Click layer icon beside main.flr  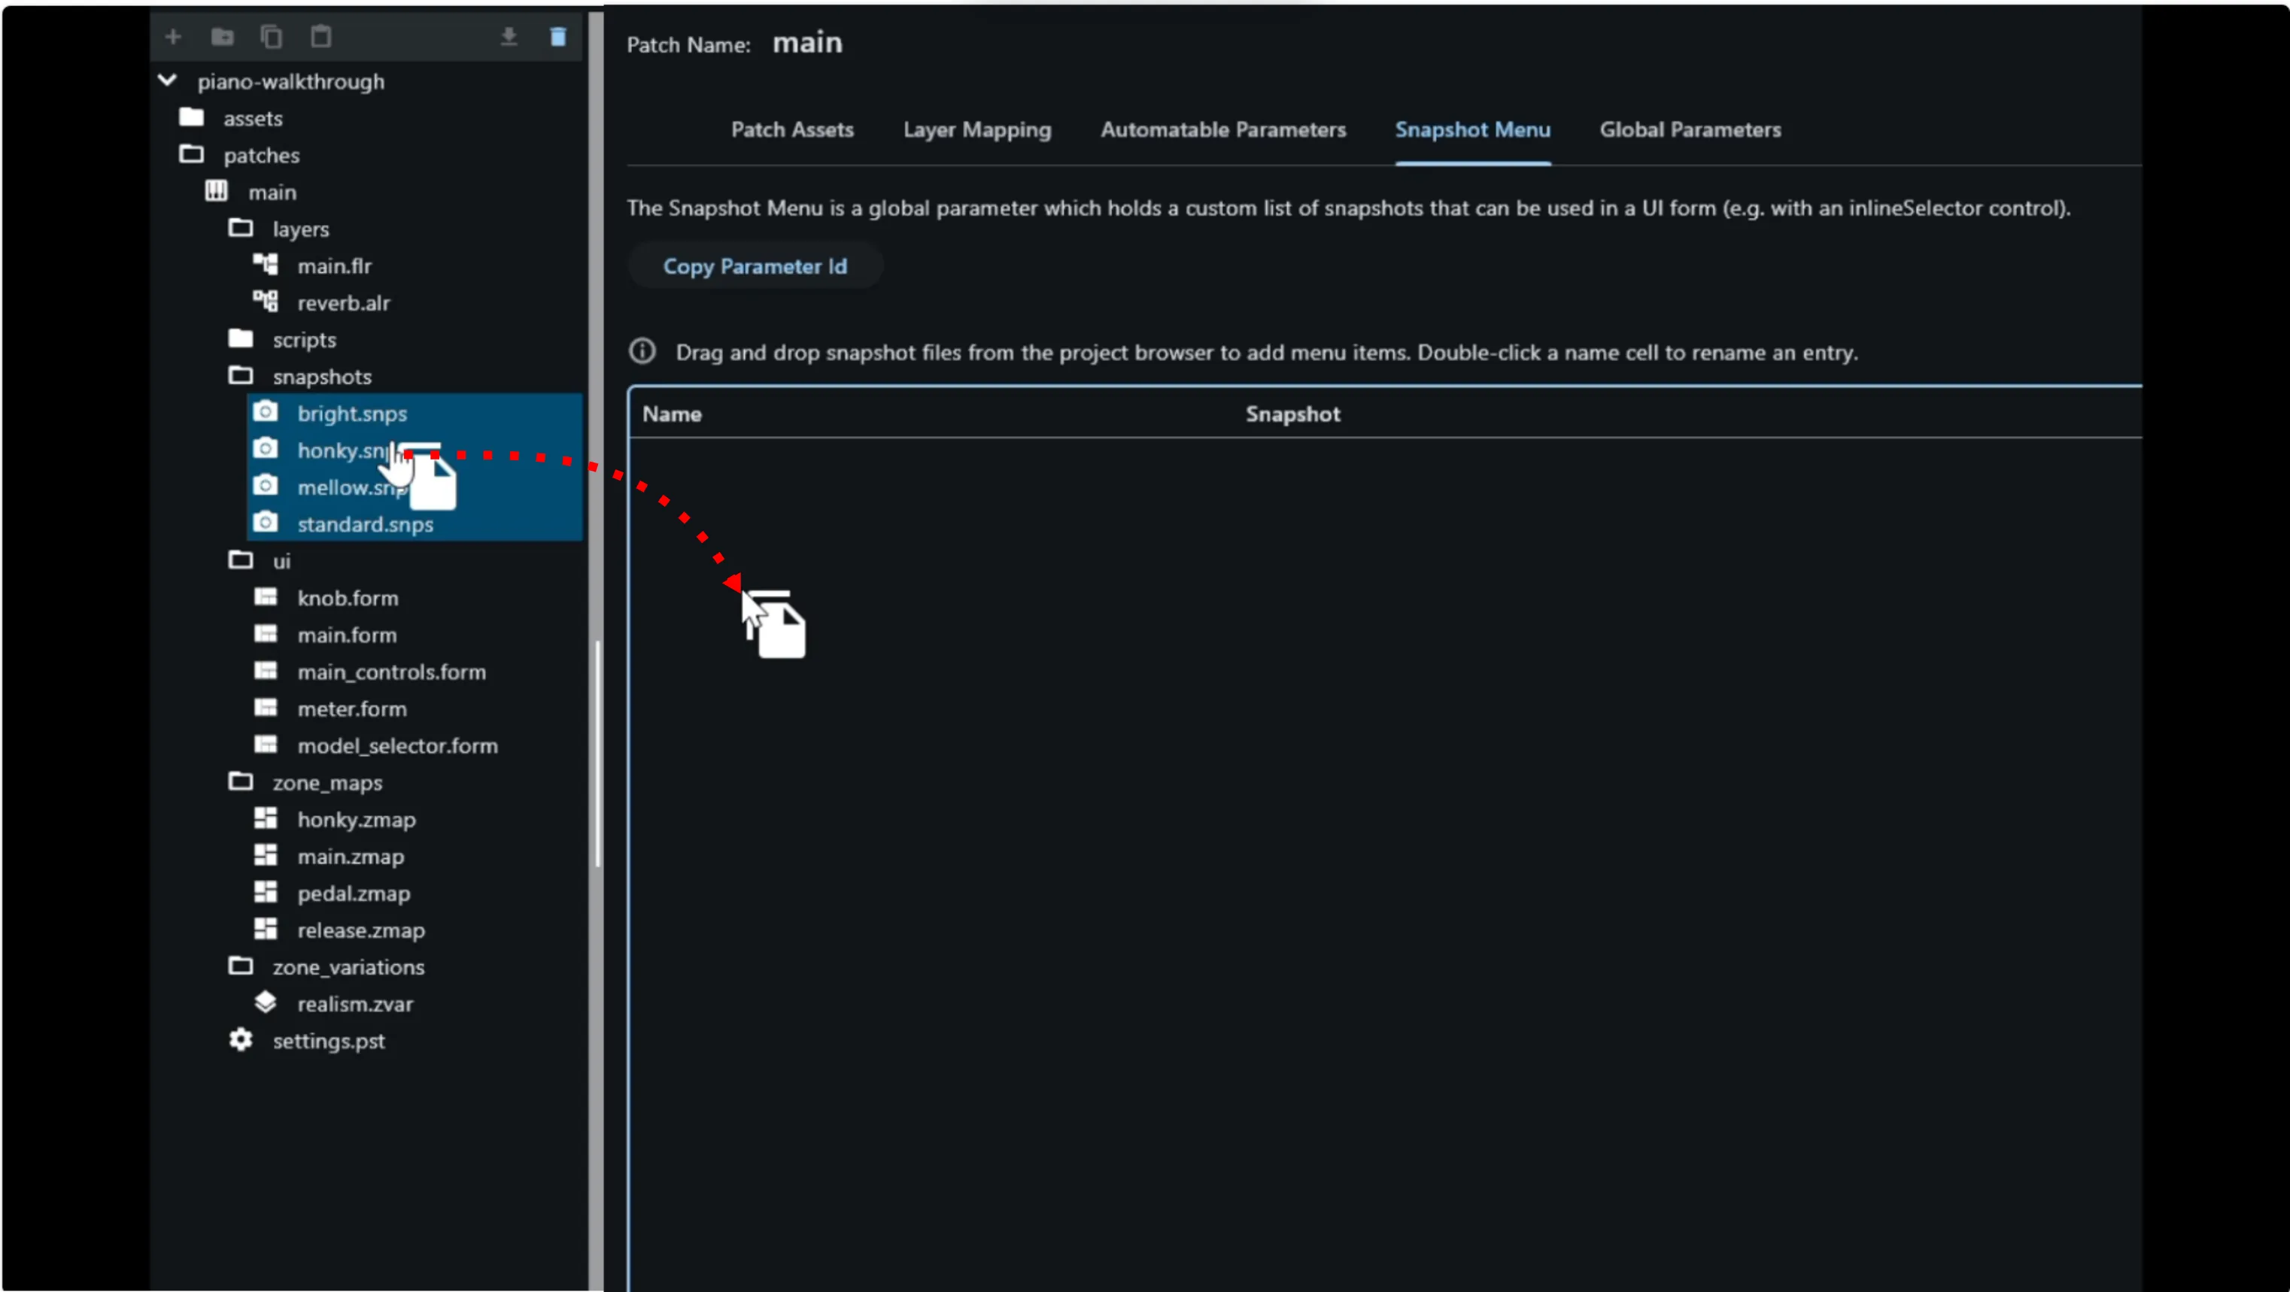pyautogui.click(x=265, y=264)
